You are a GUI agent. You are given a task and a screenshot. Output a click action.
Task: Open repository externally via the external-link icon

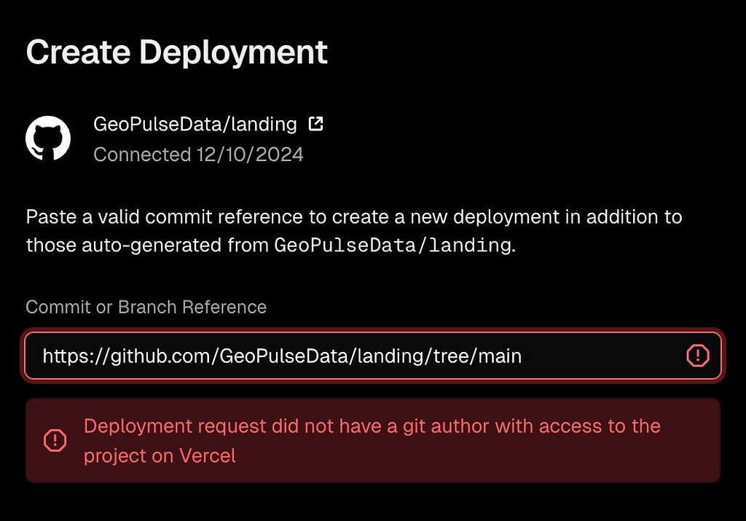(315, 123)
